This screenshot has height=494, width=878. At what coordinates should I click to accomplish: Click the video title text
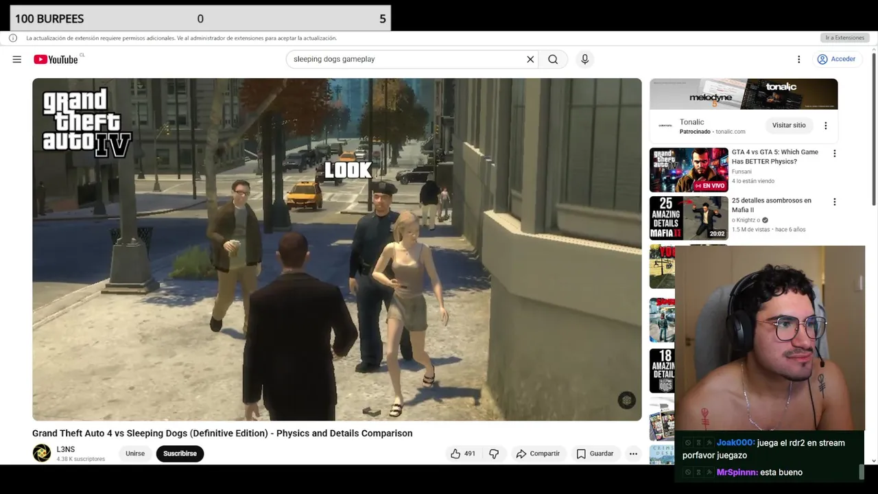(222, 433)
